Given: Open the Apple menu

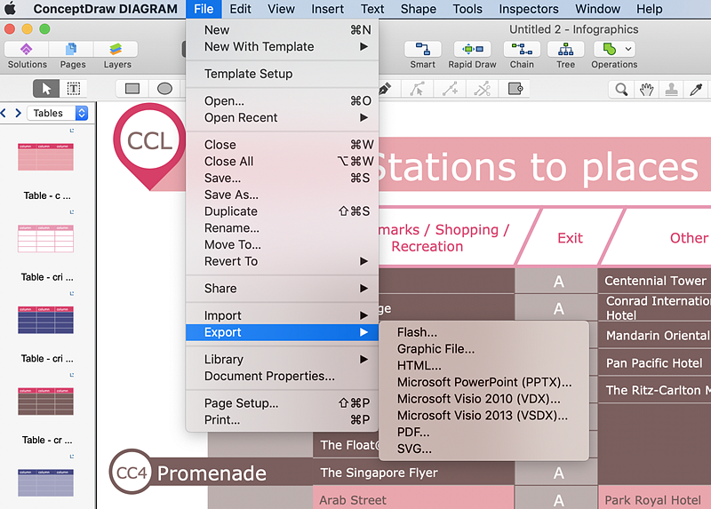Looking at the screenshot, I should coord(10,9).
